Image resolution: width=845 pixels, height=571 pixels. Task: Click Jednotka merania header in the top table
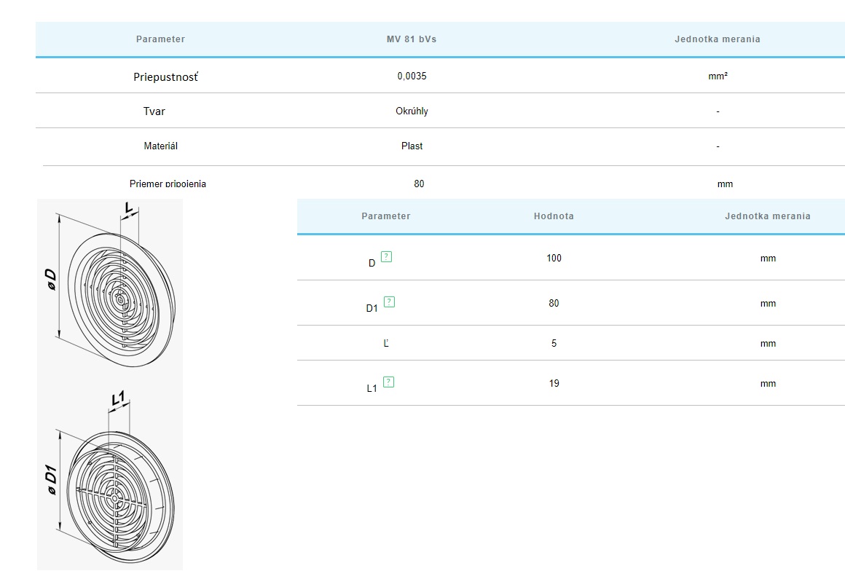point(717,39)
